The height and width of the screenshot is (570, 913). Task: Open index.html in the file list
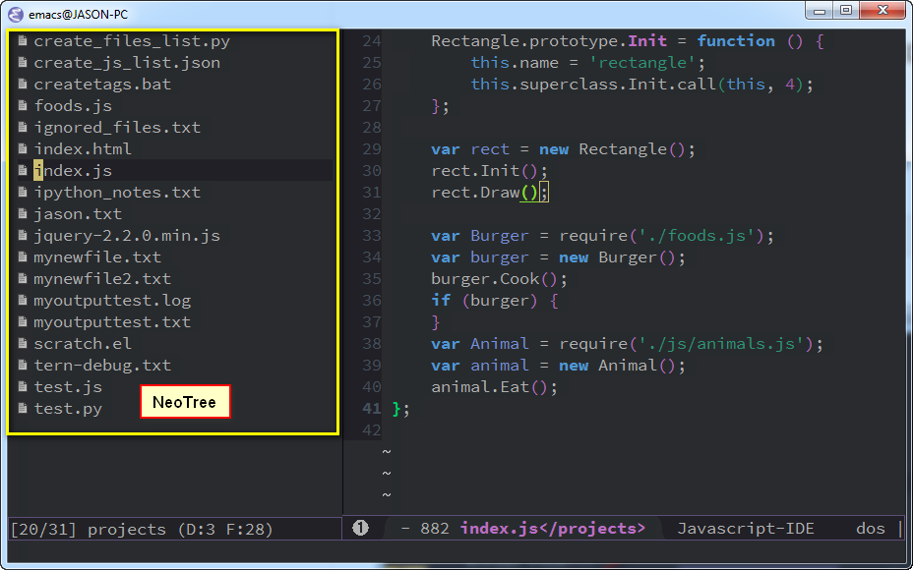[x=83, y=149]
